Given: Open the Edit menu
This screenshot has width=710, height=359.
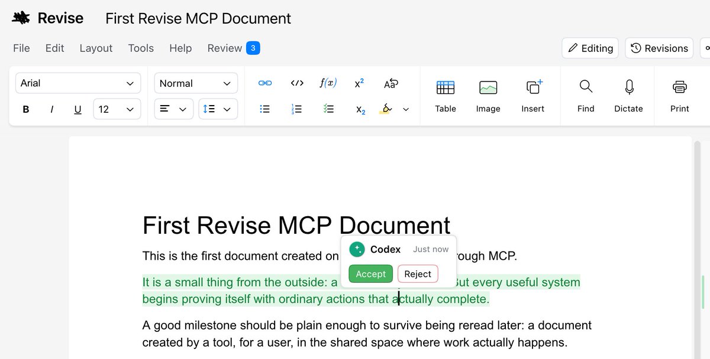Looking at the screenshot, I should [x=54, y=48].
